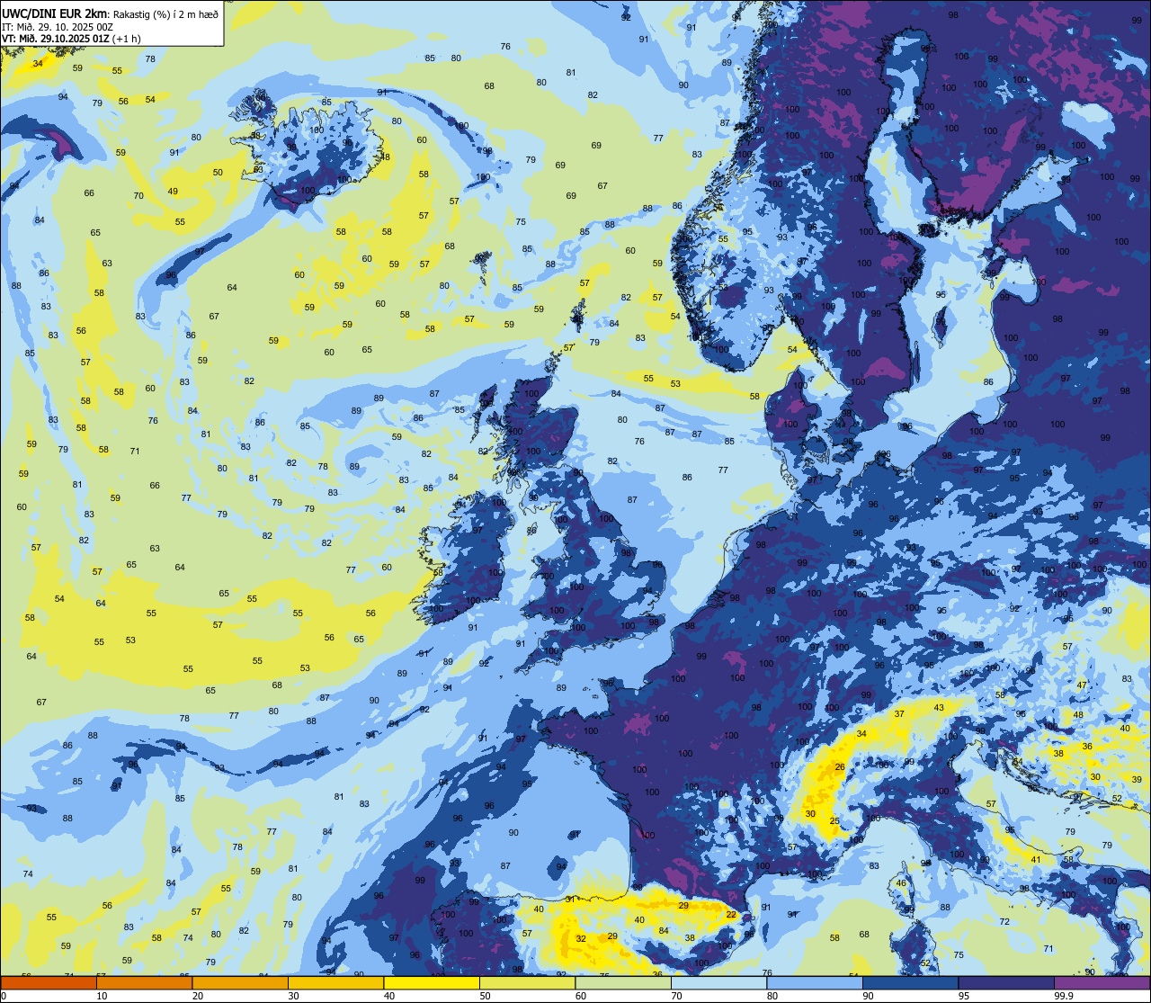Click the humidity value "43" on the map

(940, 707)
